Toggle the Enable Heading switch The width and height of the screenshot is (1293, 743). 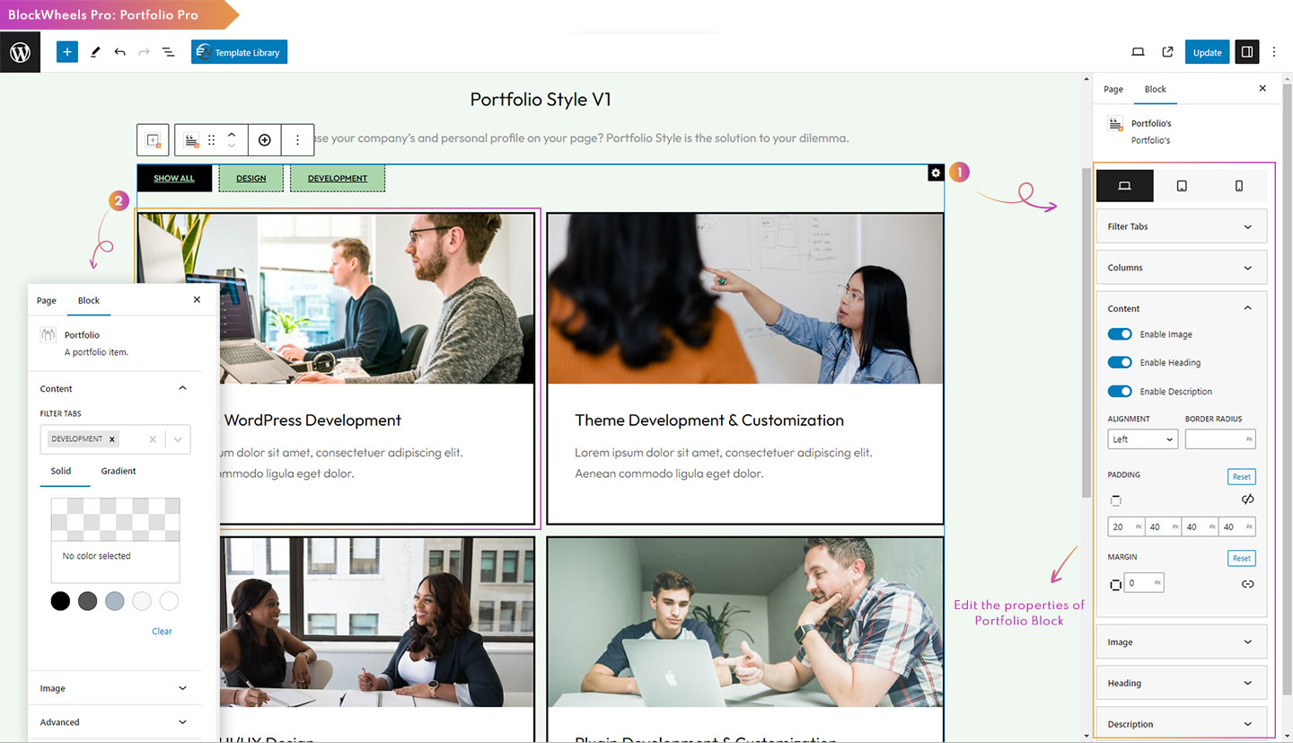(x=1120, y=362)
